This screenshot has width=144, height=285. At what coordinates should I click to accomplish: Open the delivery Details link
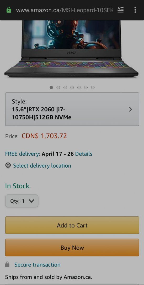click(84, 154)
